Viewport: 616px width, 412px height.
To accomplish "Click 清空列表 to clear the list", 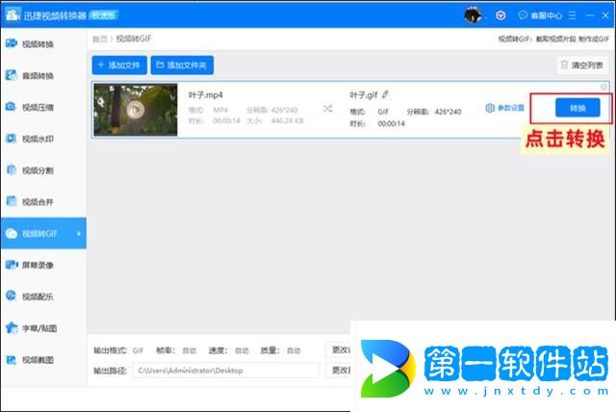I will 582,65.
